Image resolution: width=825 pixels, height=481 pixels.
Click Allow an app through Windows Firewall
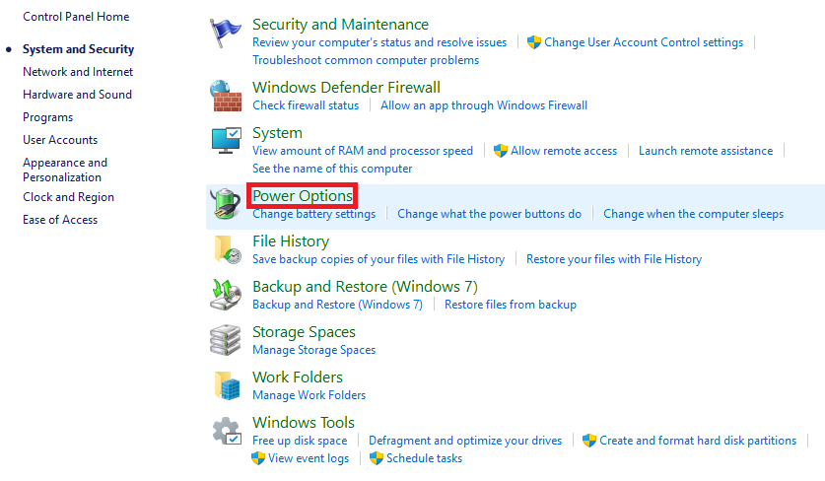click(x=483, y=105)
